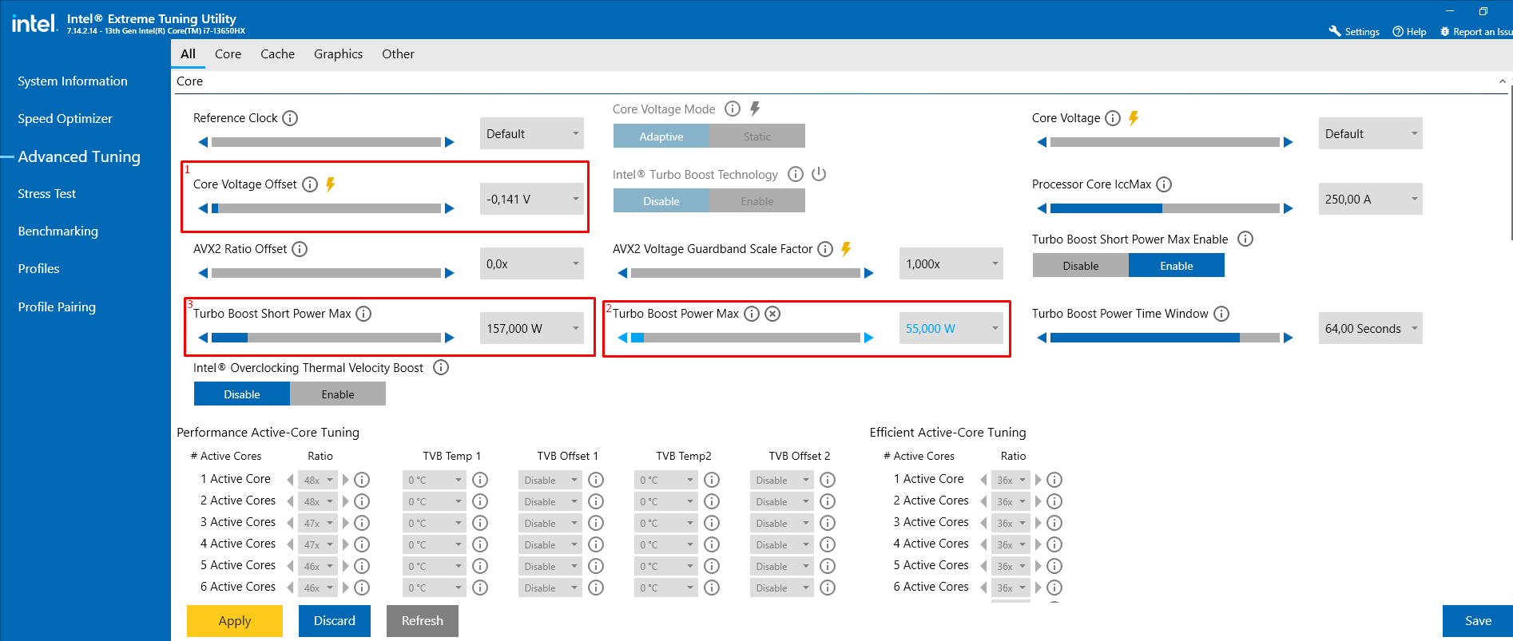This screenshot has width=1513, height=641.
Task: Set Core Voltage Mode to Adaptive
Action: [661, 137]
